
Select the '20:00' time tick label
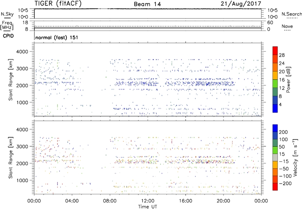click(x=223, y=201)
